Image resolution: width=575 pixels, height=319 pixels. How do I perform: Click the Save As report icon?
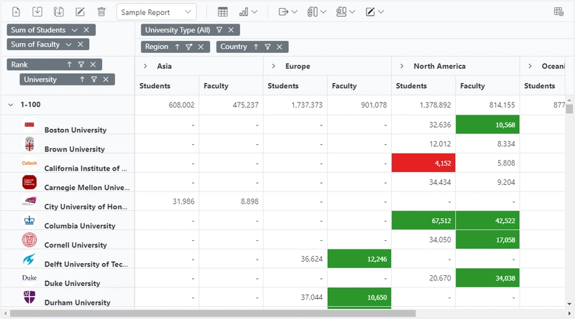pyautogui.click(x=59, y=12)
